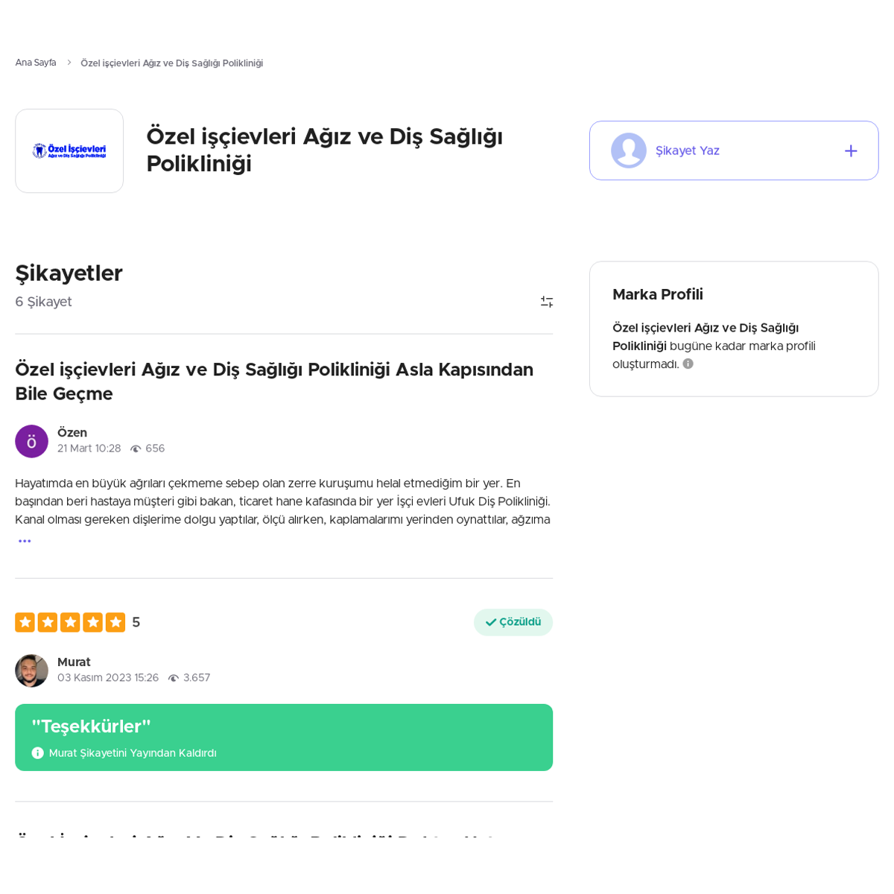The width and height of the screenshot is (894, 894).
Task: Open the Özen user profile name
Action: (x=72, y=433)
